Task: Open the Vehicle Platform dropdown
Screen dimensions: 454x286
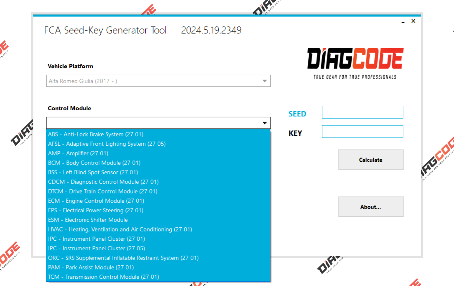Action: [158, 81]
